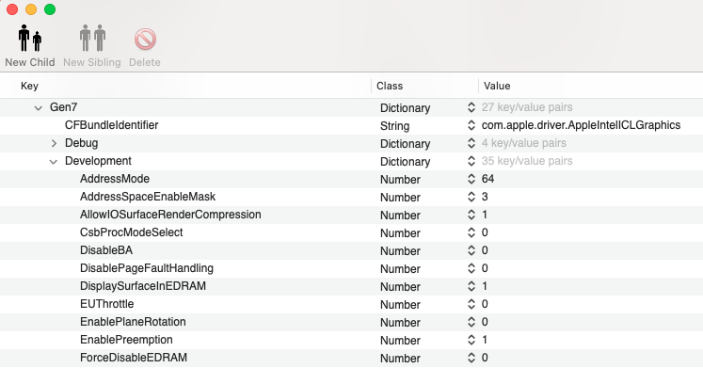Screen dimensions: 703x368
Task: Click the New Child toolbar icon
Action: click(30, 39)
